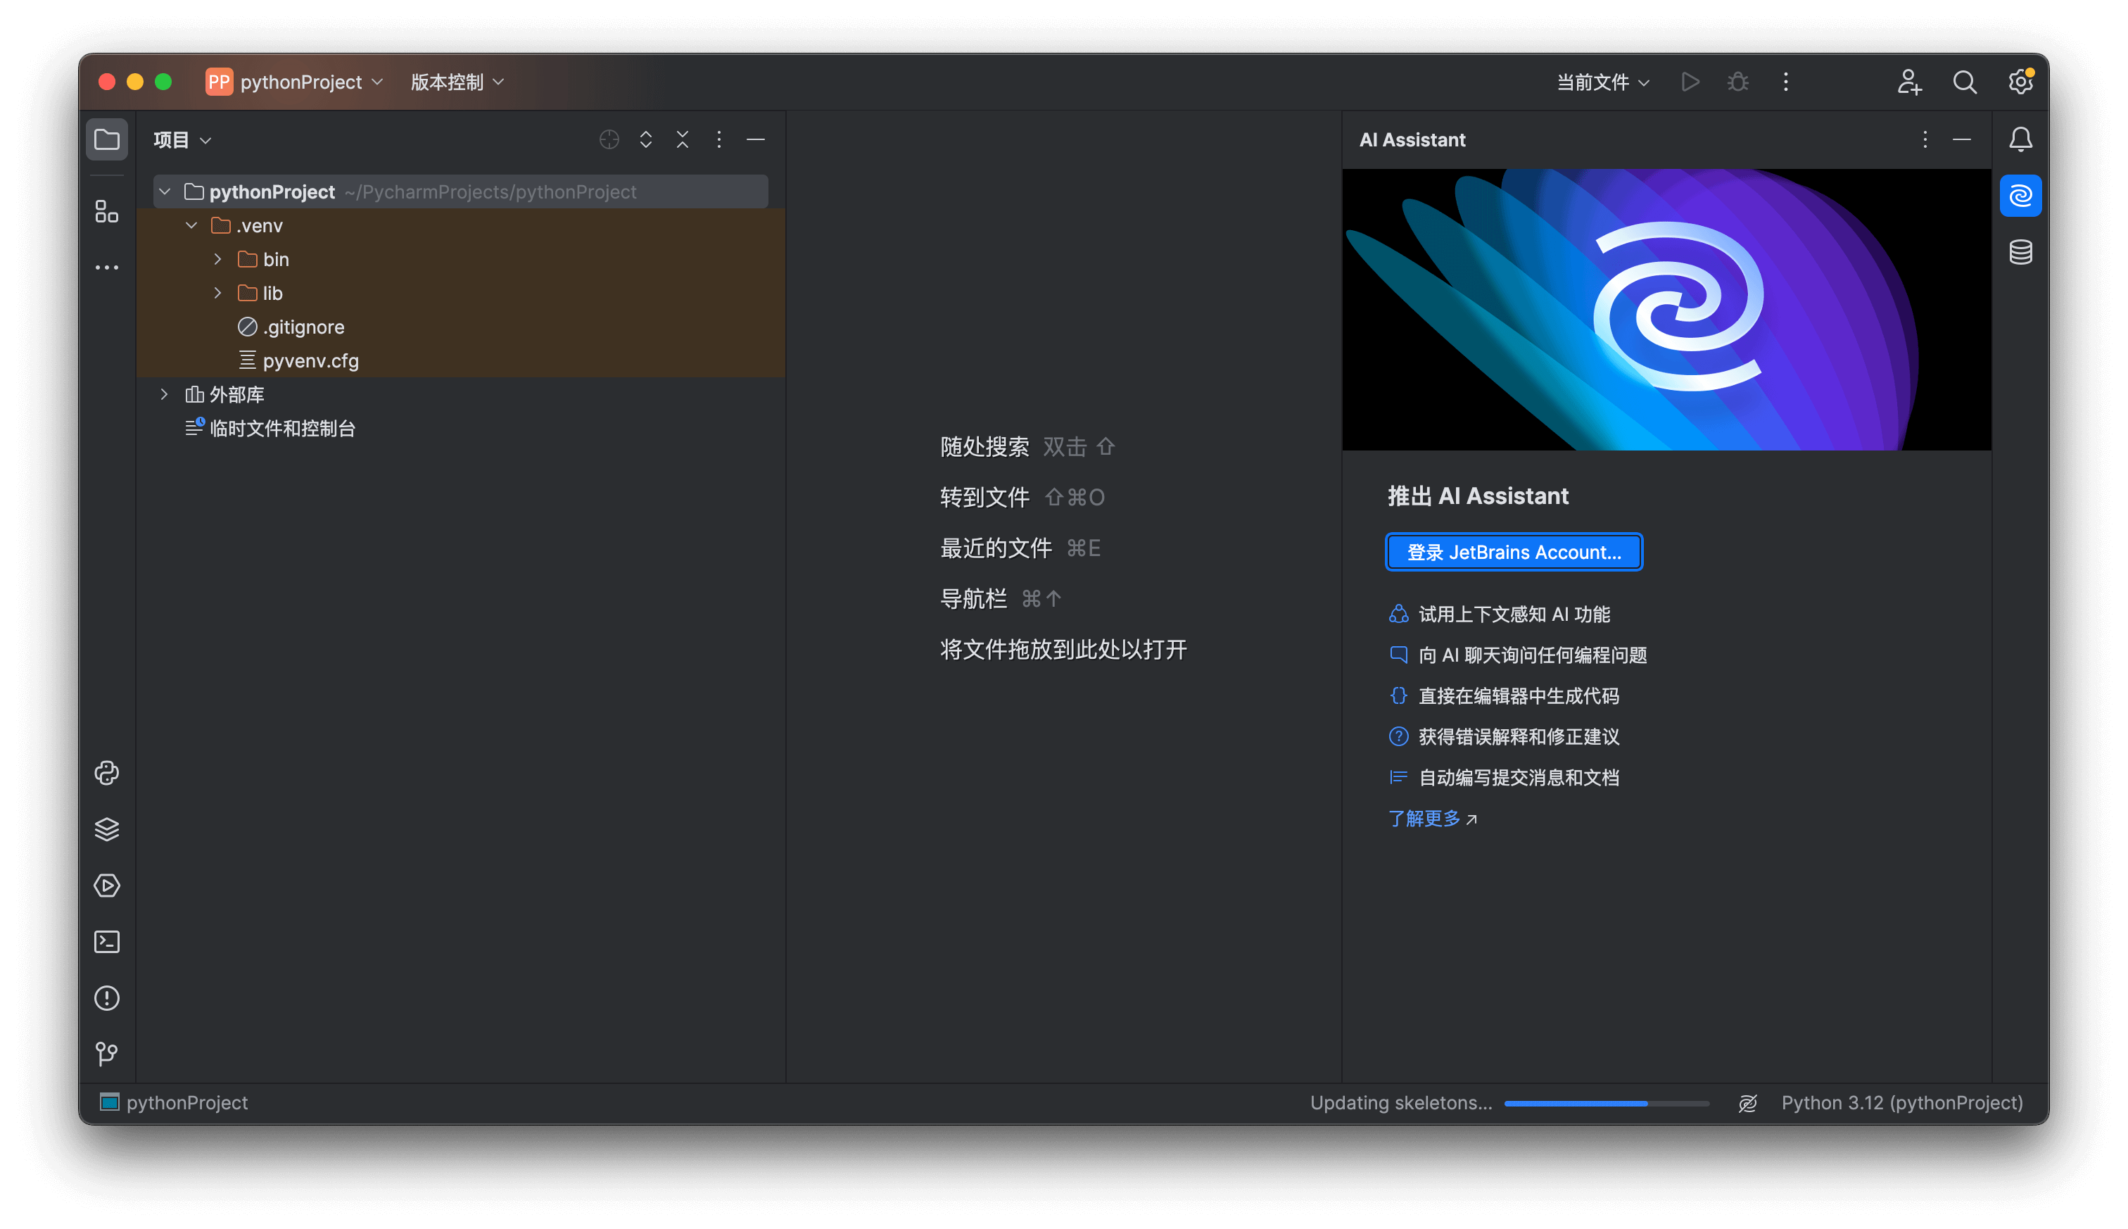Click 获得错误解释和修正建议 text

[1518, 736]
